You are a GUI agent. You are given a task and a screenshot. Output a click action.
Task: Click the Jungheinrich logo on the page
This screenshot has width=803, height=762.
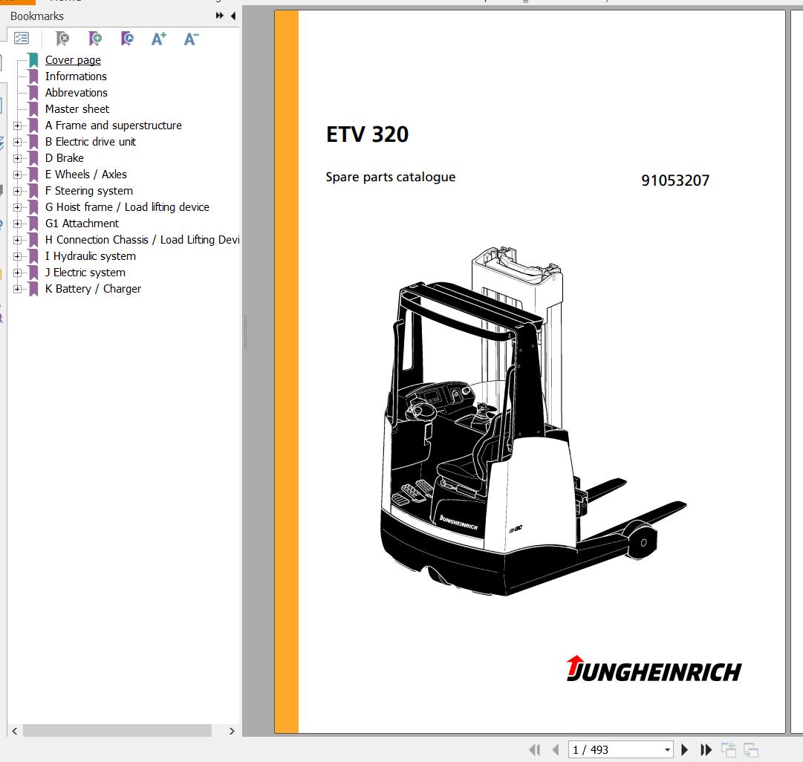coord(654,669)
